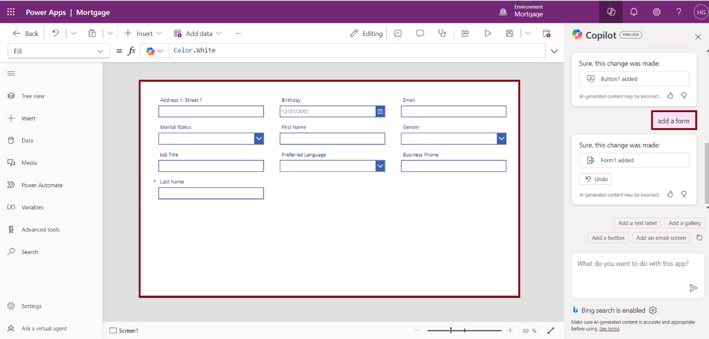Click the Share icon in toolbar

click(x=465, y=33)
